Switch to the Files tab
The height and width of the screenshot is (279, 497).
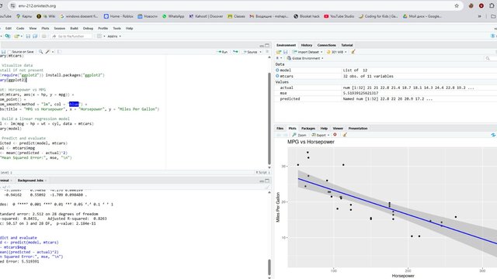pos(280,129)
